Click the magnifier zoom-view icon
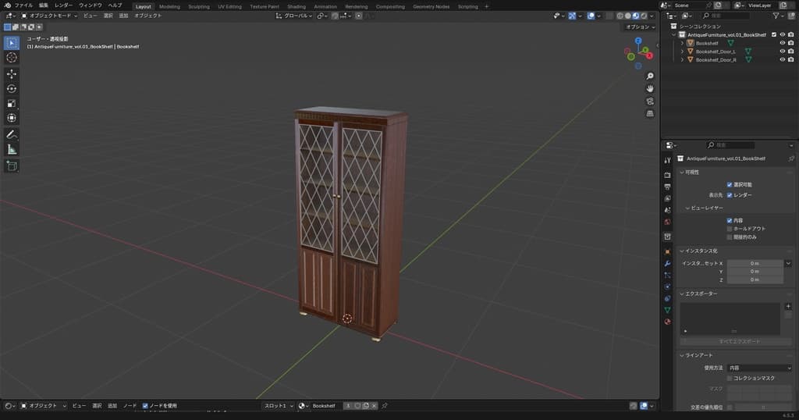The width and height of the screenshot is (799, 420). 650,76
